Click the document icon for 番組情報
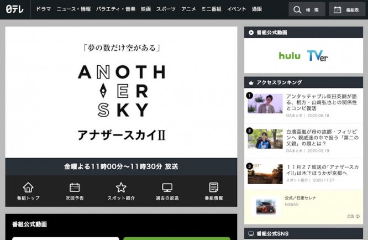 (x=214, y=187)
